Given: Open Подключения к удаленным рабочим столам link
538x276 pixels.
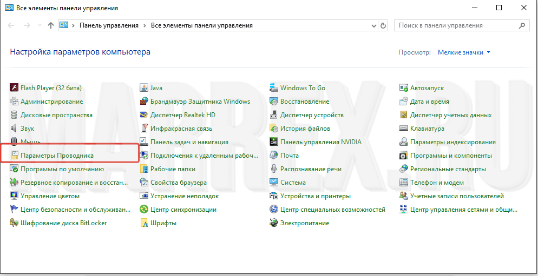Looking at the screenshot, I should point(205,156).
